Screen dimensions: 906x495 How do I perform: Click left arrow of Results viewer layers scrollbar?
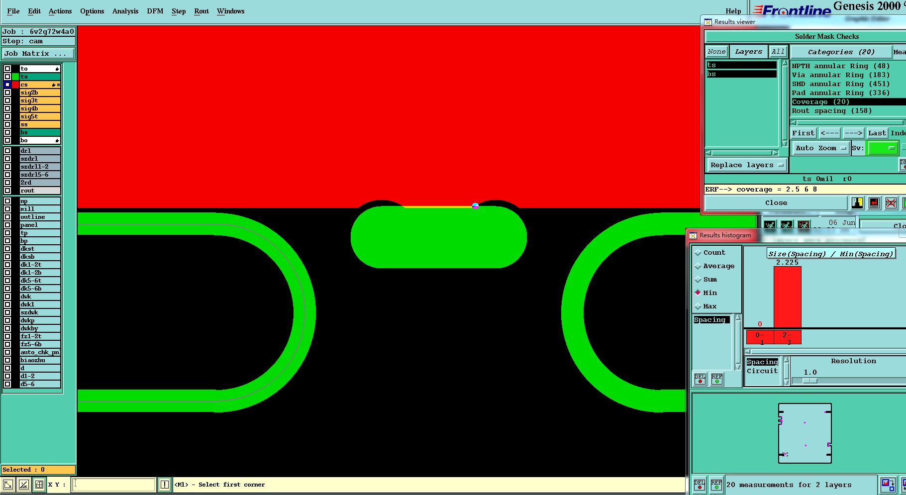point(708,153)
